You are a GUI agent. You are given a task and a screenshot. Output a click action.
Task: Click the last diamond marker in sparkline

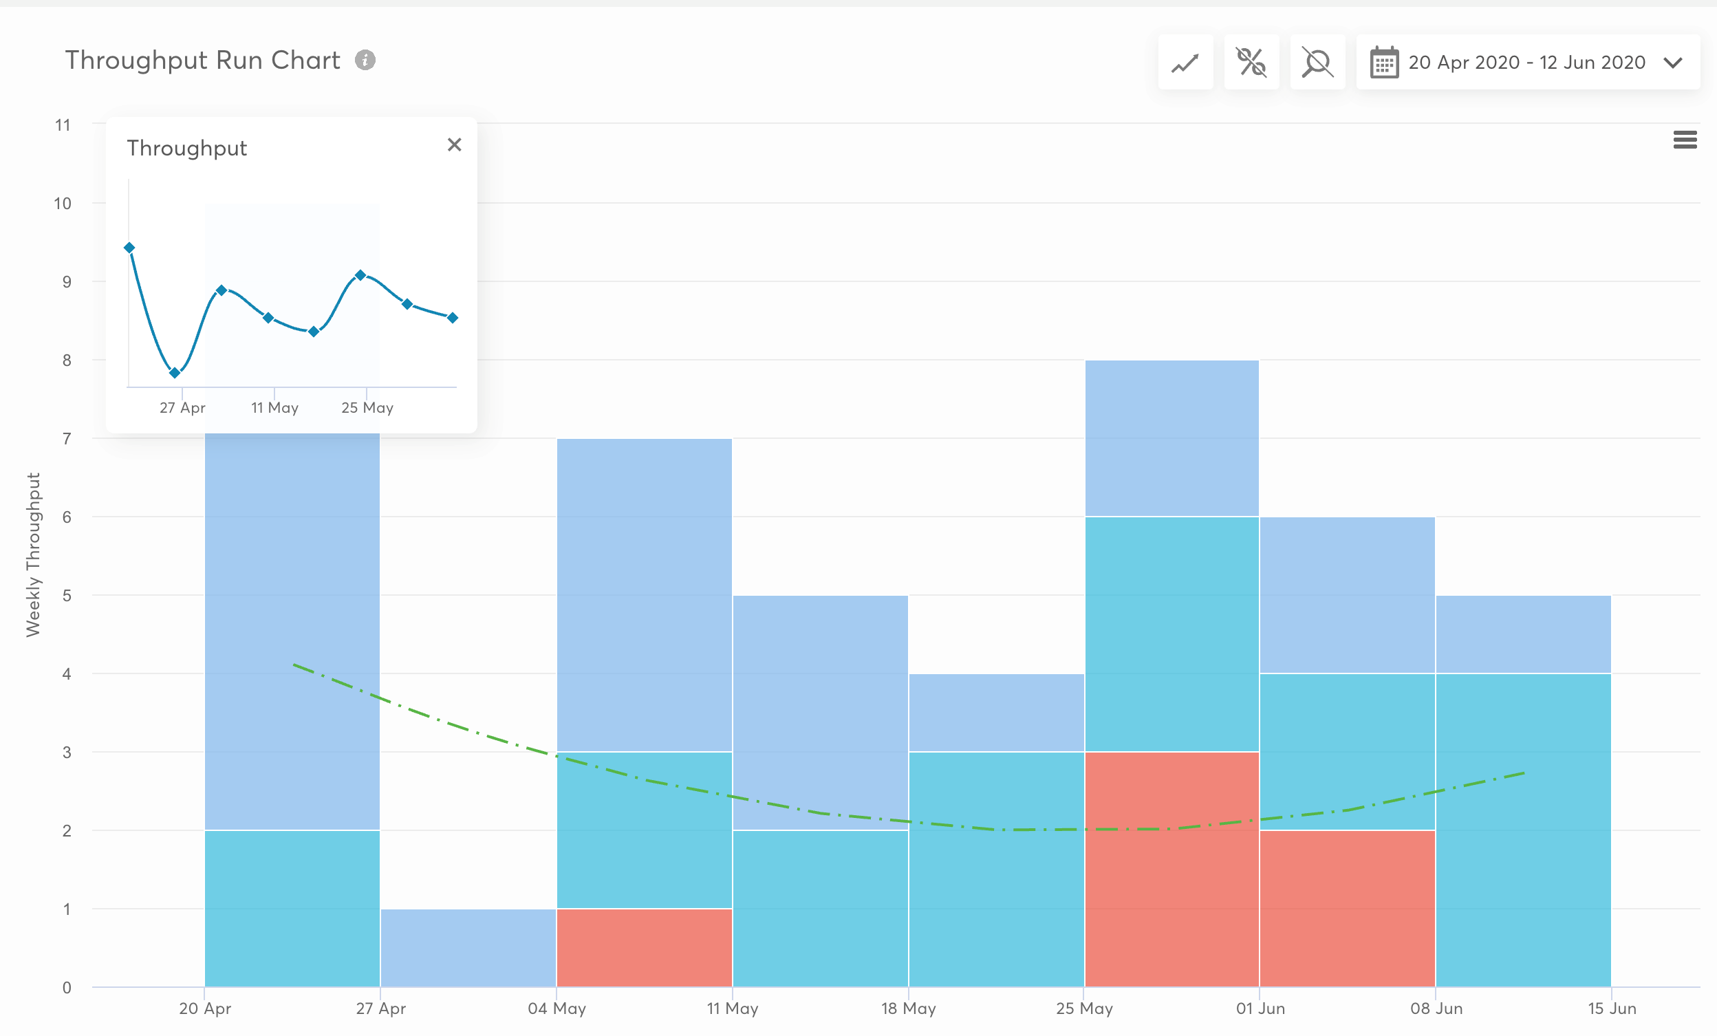click(452, 318)
